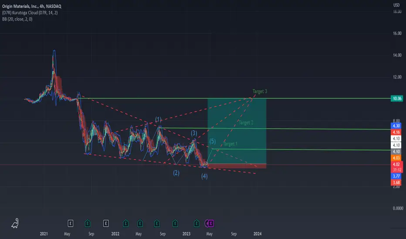This screenshot has height=239, width=406.
Task: Click the 2022 label on the time axis
Action: (x=115, y=234)
